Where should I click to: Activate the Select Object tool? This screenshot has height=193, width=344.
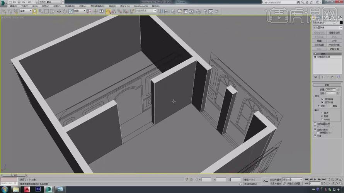click(35, 11)
